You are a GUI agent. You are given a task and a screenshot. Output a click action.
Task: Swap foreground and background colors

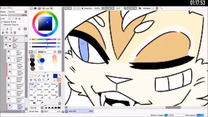coord(60,75)
